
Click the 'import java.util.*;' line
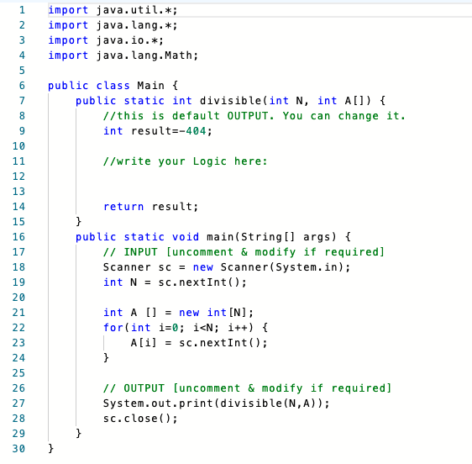(x=113, y=10)
